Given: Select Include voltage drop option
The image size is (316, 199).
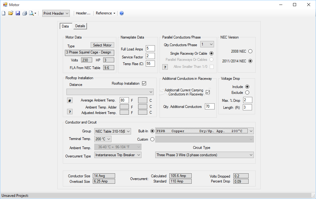Looking at the screenshot, I should click(247, 87).
